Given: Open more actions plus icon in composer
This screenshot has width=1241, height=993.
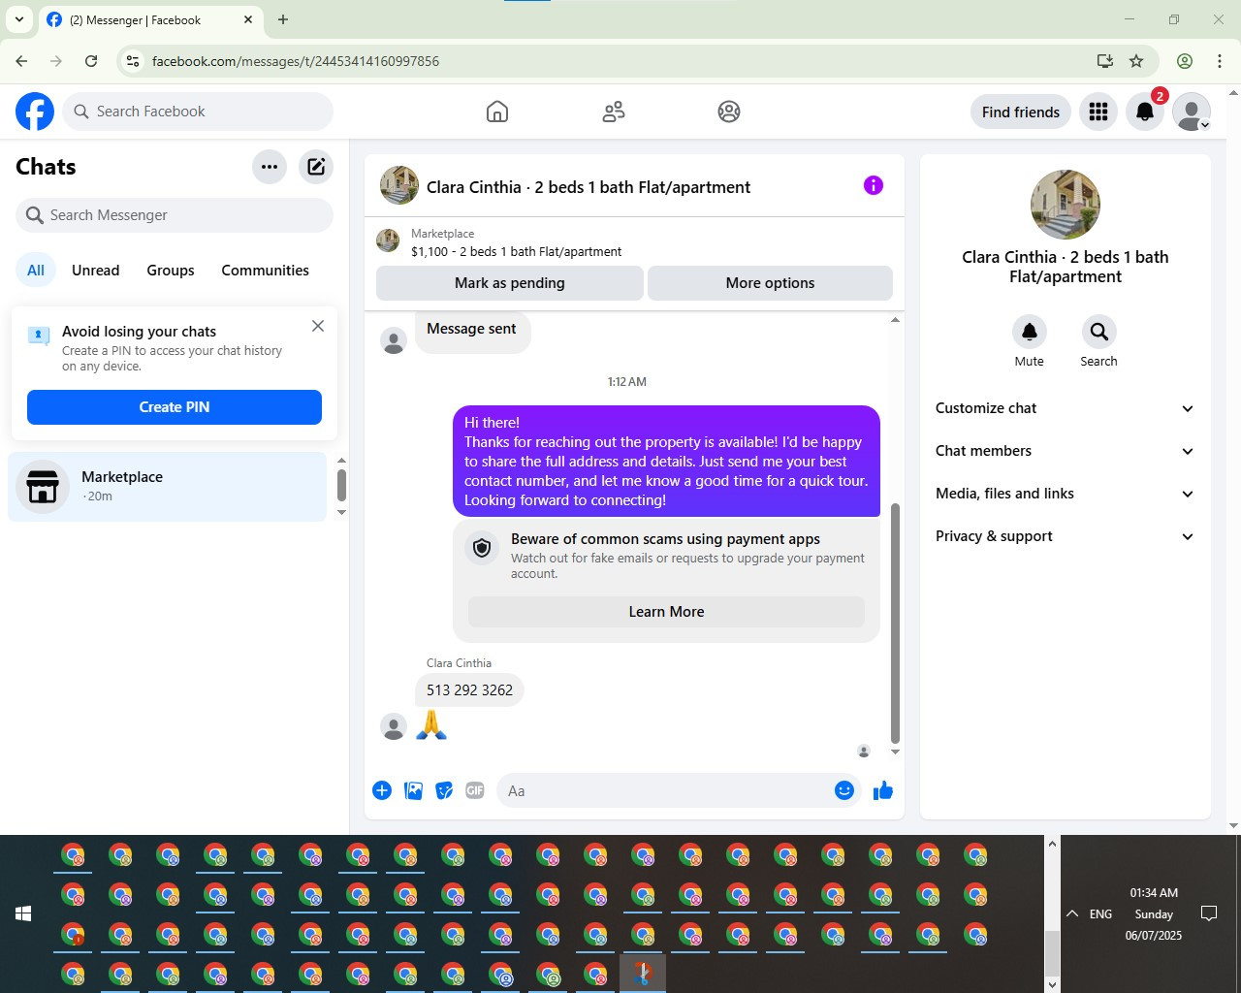Looking at the screenshot, I should (382, 790).
